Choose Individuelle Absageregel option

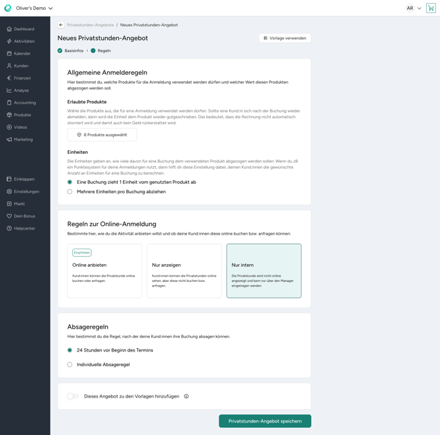(x=70, y=365)
